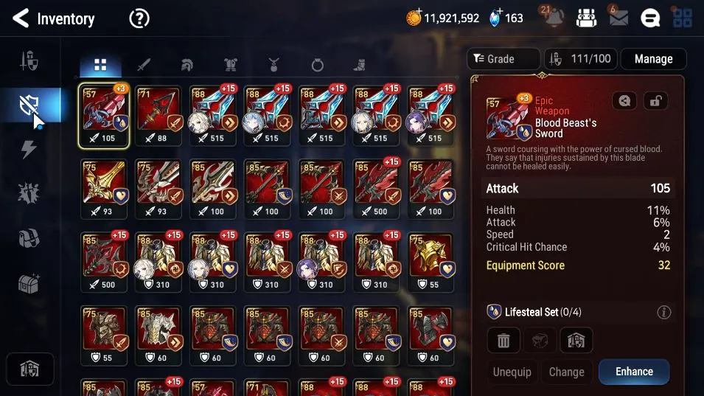
Task: Click the Unequip button
Action: 512,372
